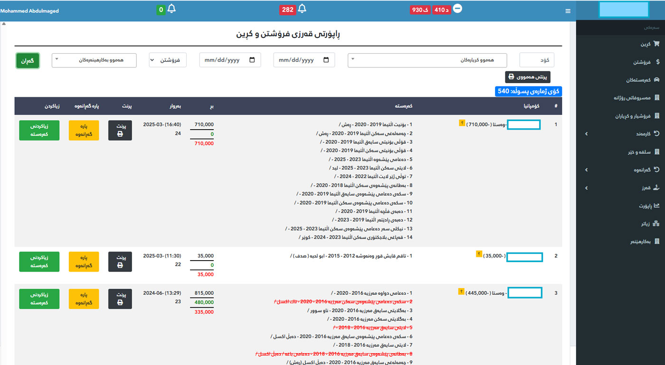This screenshot has height=365, width=665.
Task: Click the yellow question badge in row 2
Action: click(x=479, y=254)
